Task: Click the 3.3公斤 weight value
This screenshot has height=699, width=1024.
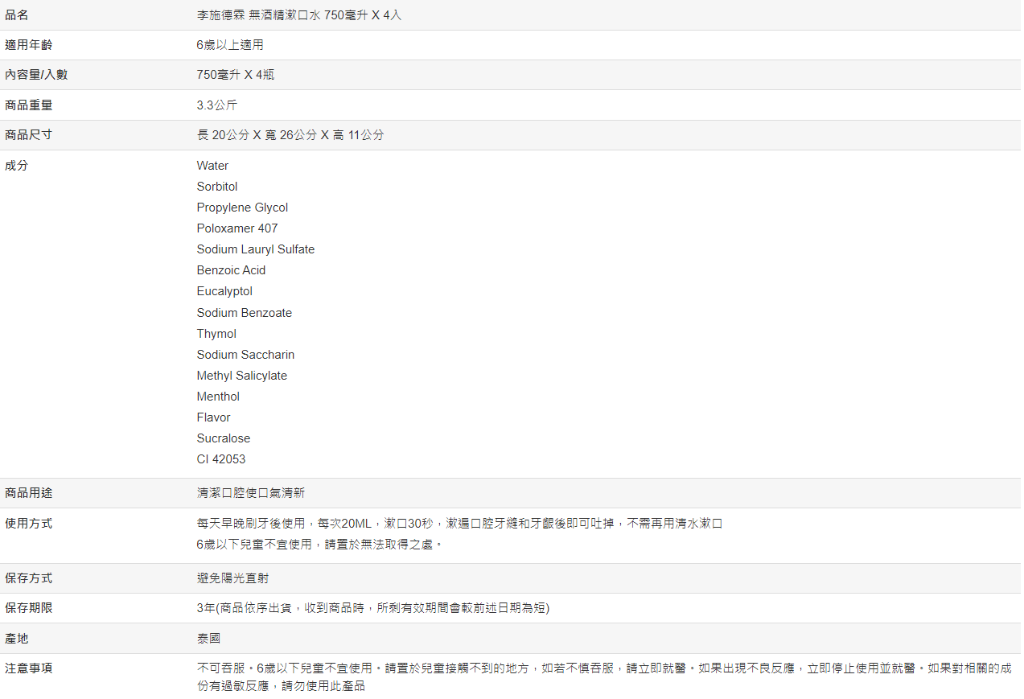Action: point(216,105)
